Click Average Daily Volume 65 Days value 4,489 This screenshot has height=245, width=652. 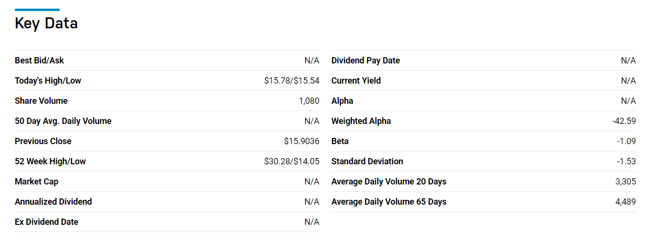click(626, 202)
